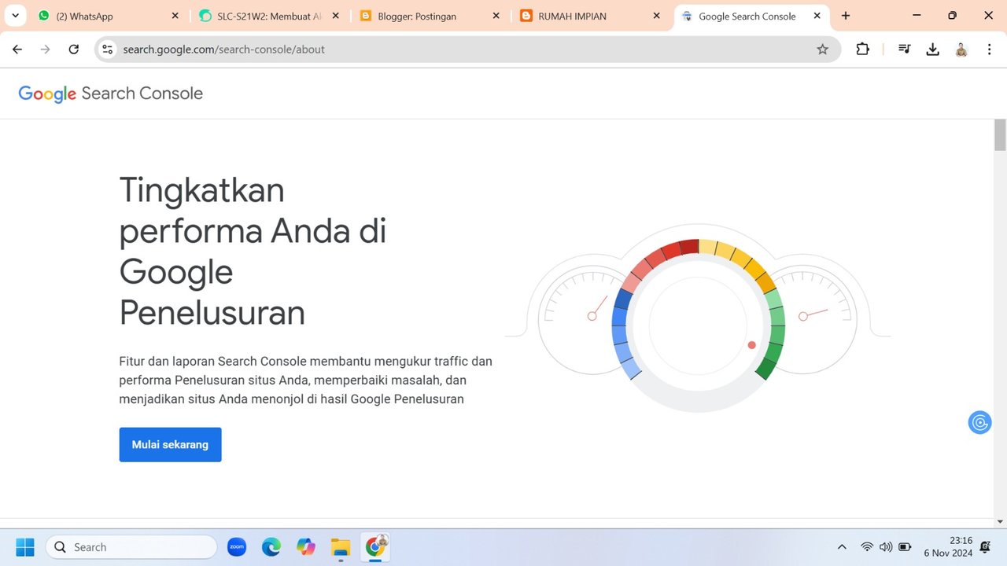The image size is (1007, 566).
Task: Open Copilot from the taskbar
Action: coord(306,547)
